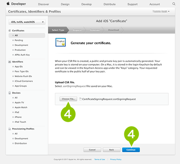Viewport: 180px width, 164px height.
Task: Click the Cancel button
Action: click(x=92, y=150)
